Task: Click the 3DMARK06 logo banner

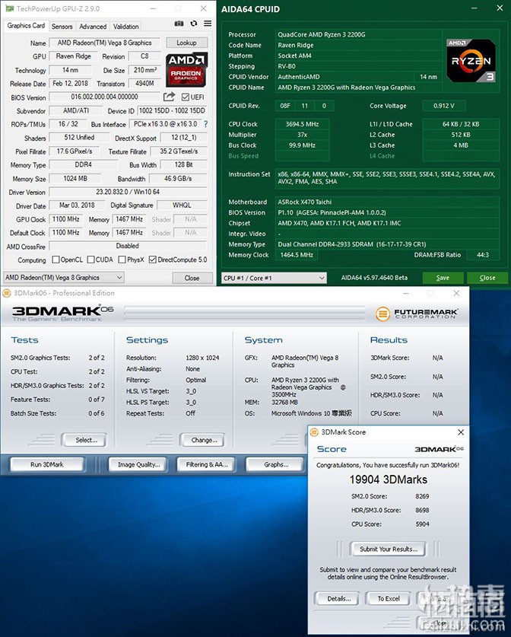Action: (x=62, y=313)
